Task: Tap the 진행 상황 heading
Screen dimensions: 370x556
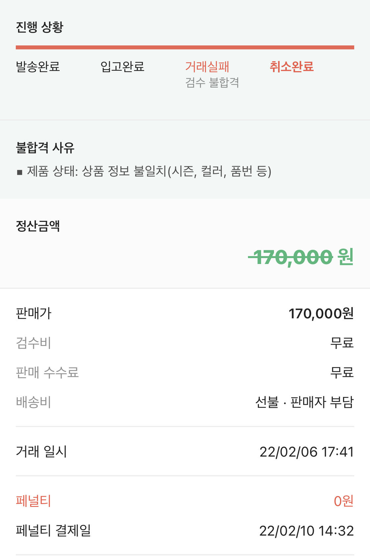Action: (x=39, y=27)
